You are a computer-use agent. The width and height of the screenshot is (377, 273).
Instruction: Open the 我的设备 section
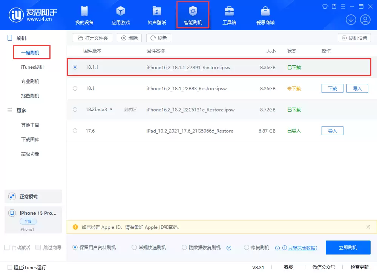[x=84, y=15]
